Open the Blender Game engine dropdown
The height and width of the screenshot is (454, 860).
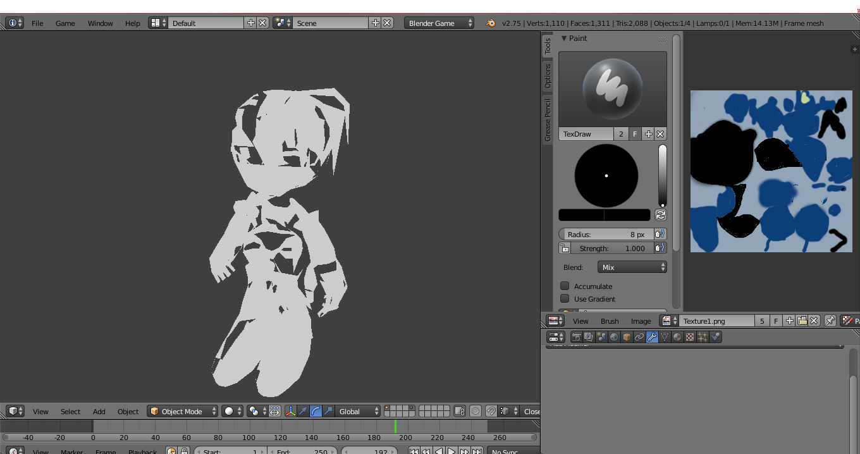439,23
